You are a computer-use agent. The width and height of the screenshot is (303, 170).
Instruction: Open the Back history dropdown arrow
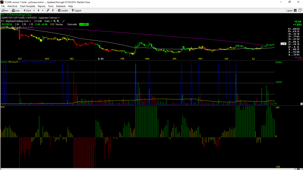(34, 11)
